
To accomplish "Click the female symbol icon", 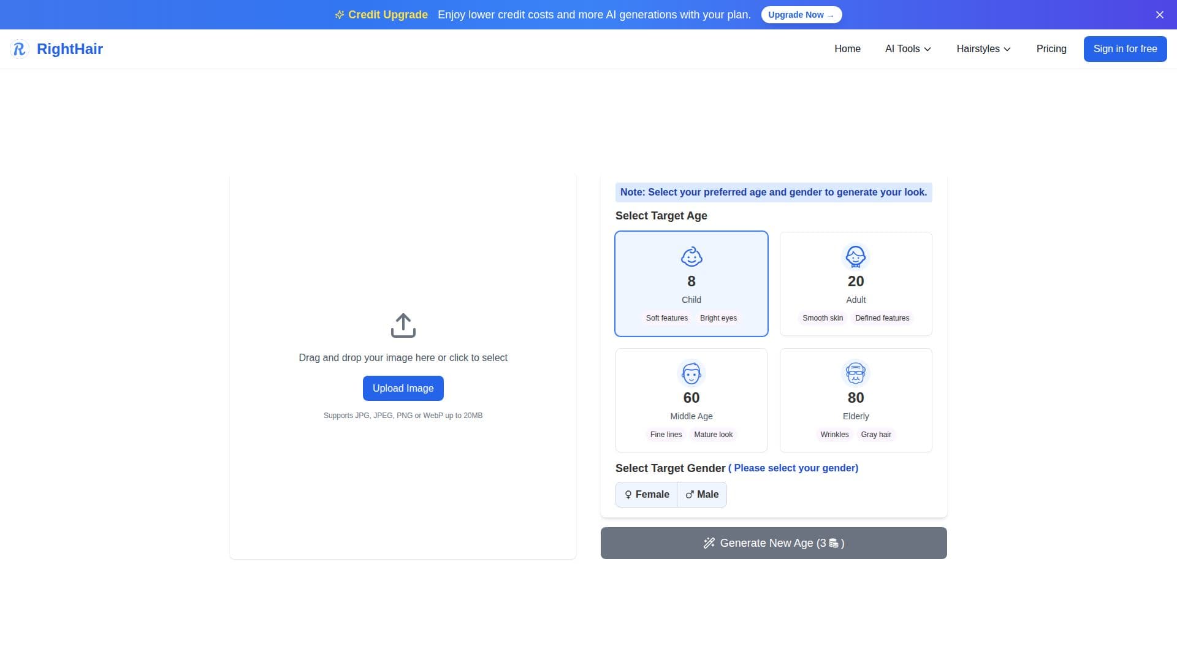I will pyautogui.click(x=628, y=495).
